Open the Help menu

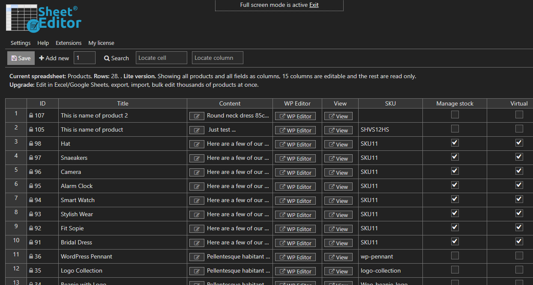pos(43,43)
